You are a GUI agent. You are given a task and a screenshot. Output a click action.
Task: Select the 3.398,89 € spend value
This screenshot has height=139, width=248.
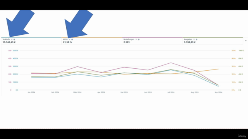[x=189, y=42]
